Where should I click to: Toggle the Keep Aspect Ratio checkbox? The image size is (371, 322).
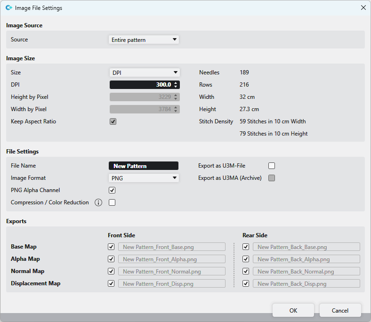pos(113,121)
